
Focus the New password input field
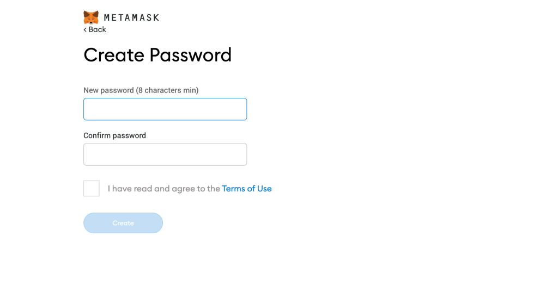pyautogui.click(x=165, y=109)
